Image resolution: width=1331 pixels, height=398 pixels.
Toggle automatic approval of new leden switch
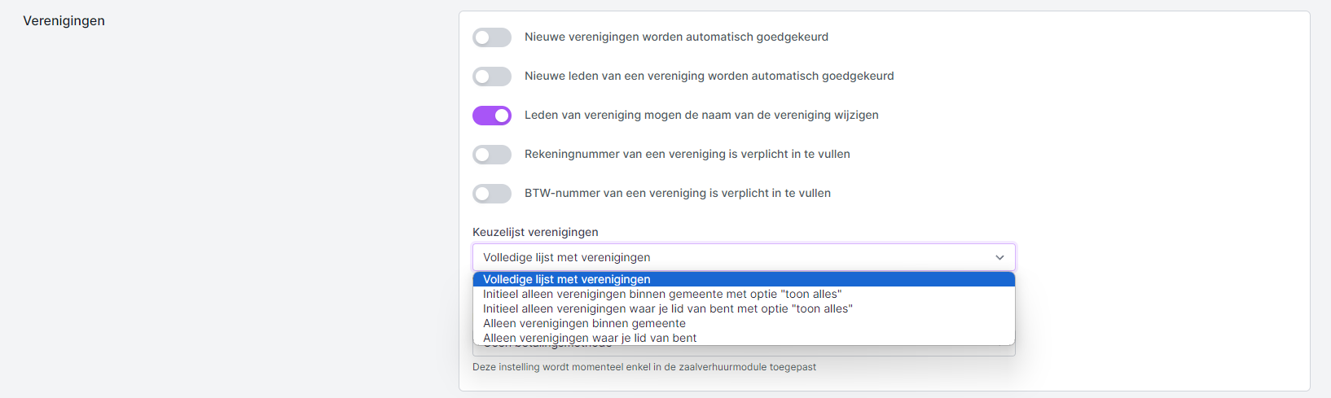pos(492,77)
